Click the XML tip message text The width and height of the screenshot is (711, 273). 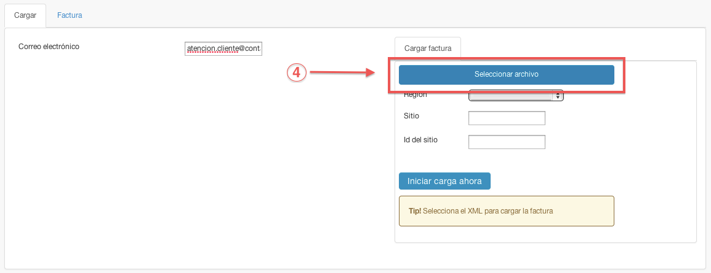tap(481, 210)
